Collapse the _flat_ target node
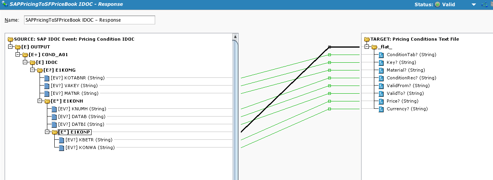Image resolution: width=493 pixels, height=180 pixels. pos(367,47)
